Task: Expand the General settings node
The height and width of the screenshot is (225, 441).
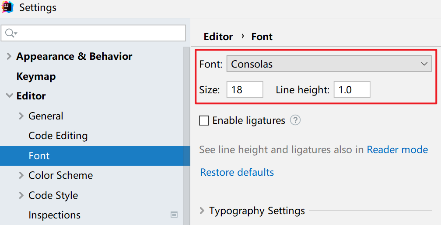Action: pyautogui.click(x=21, y=116)
